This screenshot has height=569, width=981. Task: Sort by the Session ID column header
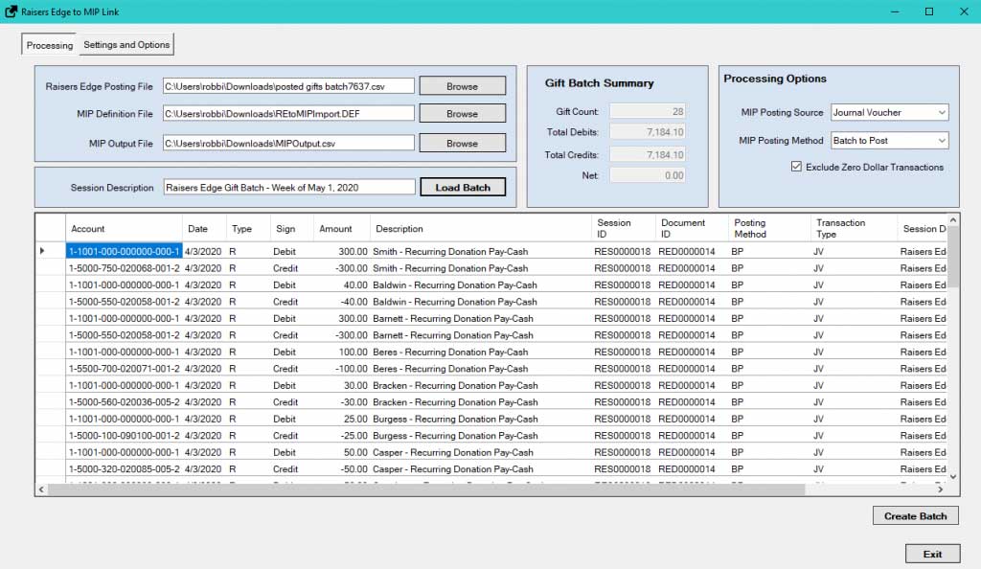tap(623, 229)
